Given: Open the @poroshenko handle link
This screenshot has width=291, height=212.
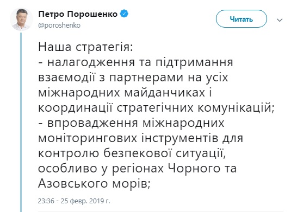Looking at the screenshot, I should pos(59,25).
